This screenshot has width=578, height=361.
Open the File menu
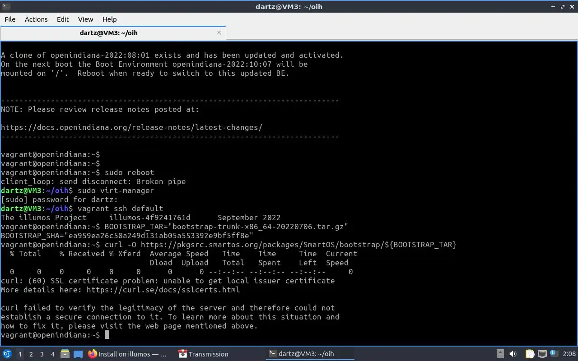(10, 19)
